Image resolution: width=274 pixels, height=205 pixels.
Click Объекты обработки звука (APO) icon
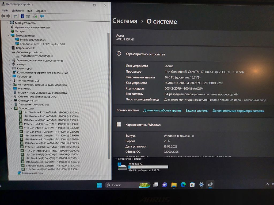pyautogui.click(x=15, y=96)
